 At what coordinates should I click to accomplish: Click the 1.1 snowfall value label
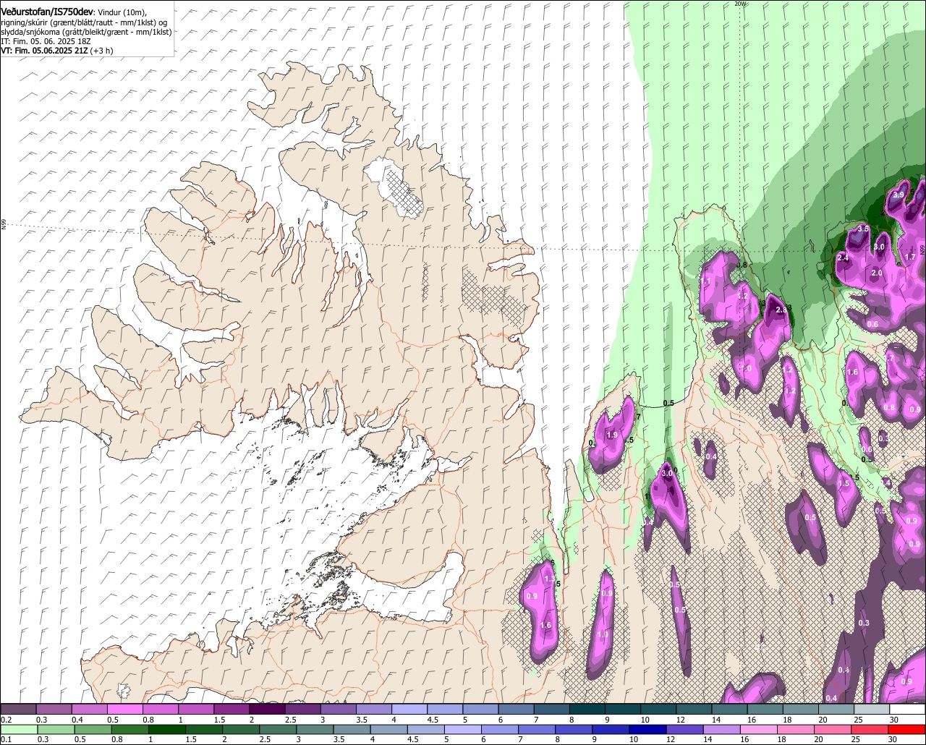point(706,281)
